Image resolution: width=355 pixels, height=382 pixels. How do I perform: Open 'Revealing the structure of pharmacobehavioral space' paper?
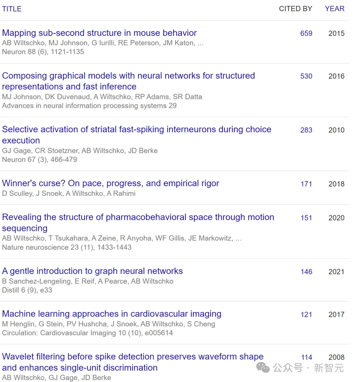pos(138,217)
